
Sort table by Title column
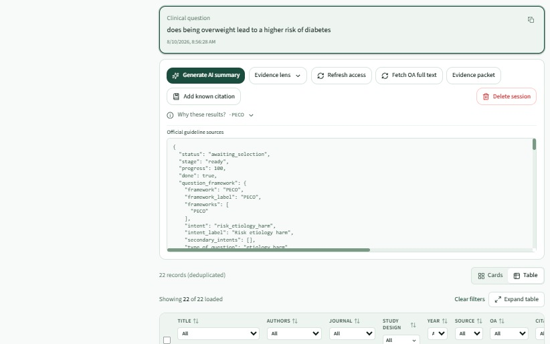(196, 321)
